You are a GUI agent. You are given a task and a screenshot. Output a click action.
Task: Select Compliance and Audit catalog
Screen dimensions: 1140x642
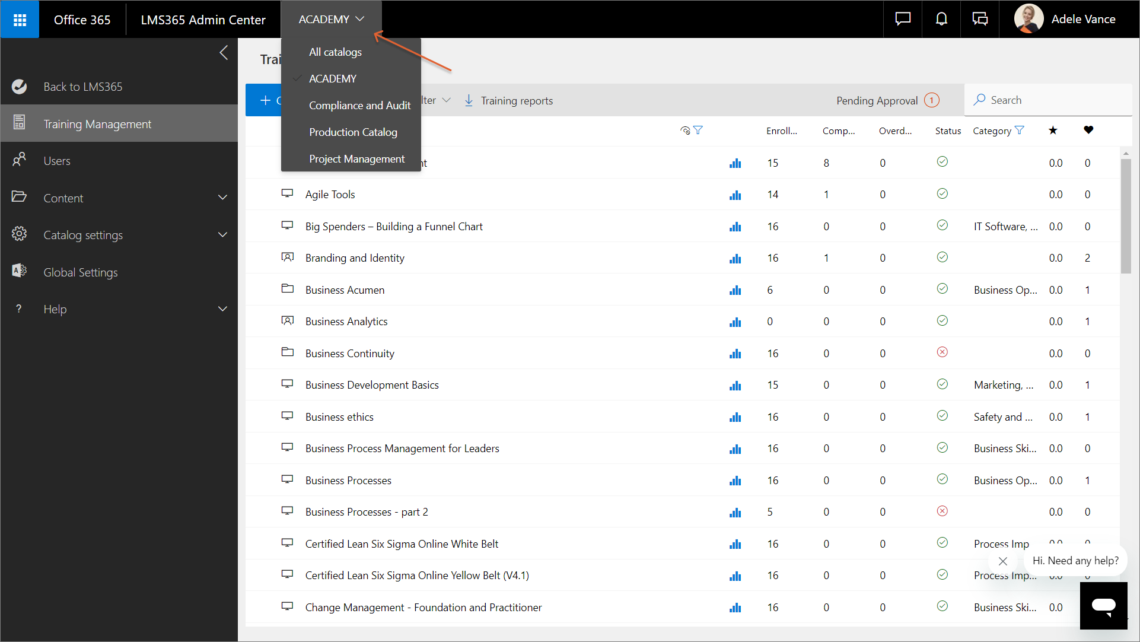[x=359, y=106]
